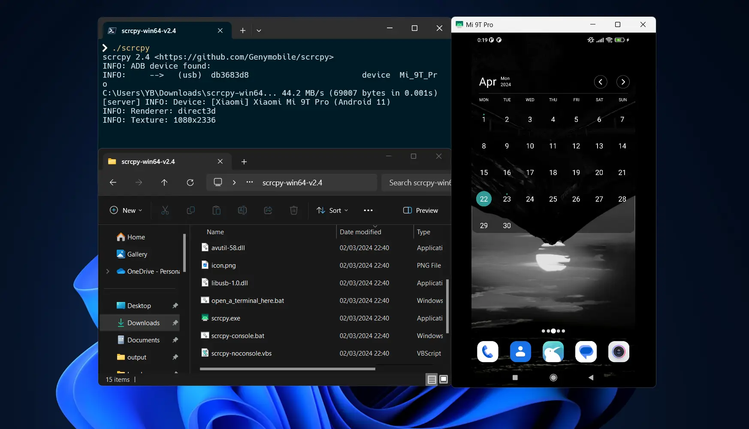Click the Share icon in Explorer toolbar
The width and height of the screenshot is (749, 429).
click(x=268, y=210)
